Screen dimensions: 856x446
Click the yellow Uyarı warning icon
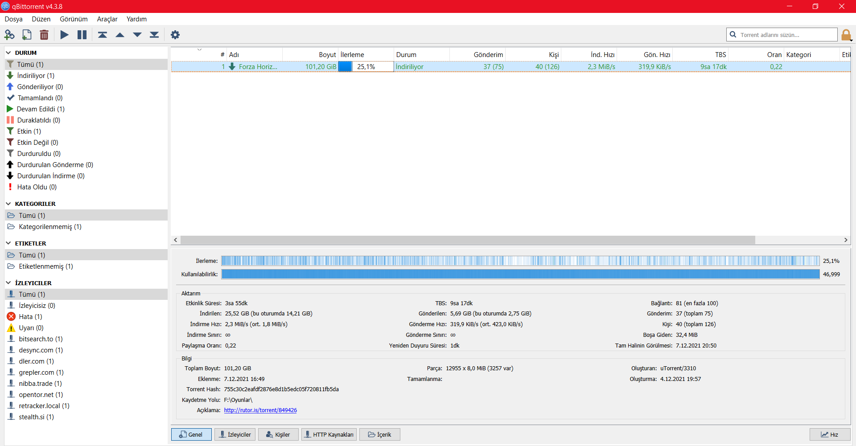[x=11, y=328]
